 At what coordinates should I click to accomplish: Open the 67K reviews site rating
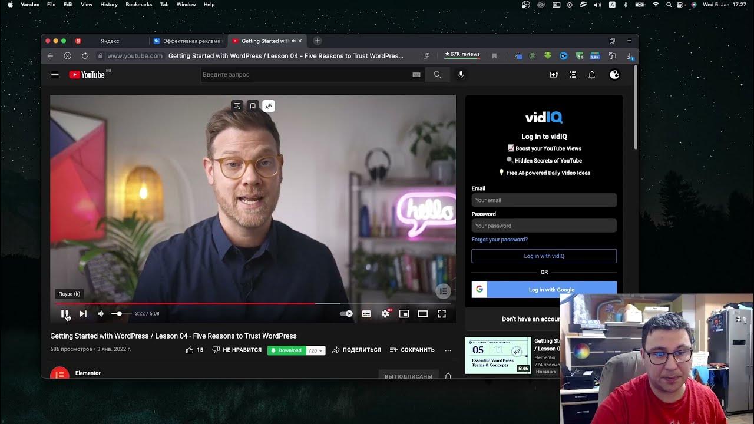[462, 54]
